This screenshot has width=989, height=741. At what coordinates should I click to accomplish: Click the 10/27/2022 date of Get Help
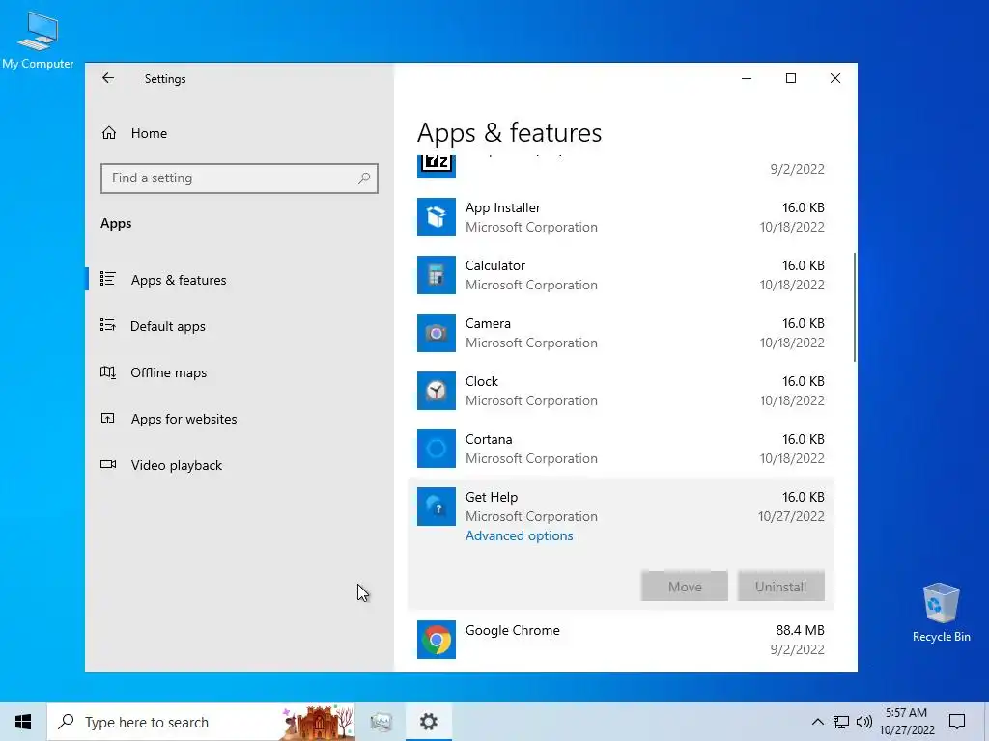(x=791, y=516)
